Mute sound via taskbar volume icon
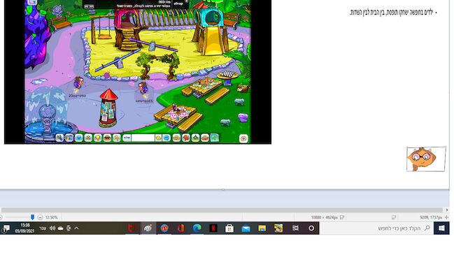This screenshot has width=454, height=255. (52, 228)
